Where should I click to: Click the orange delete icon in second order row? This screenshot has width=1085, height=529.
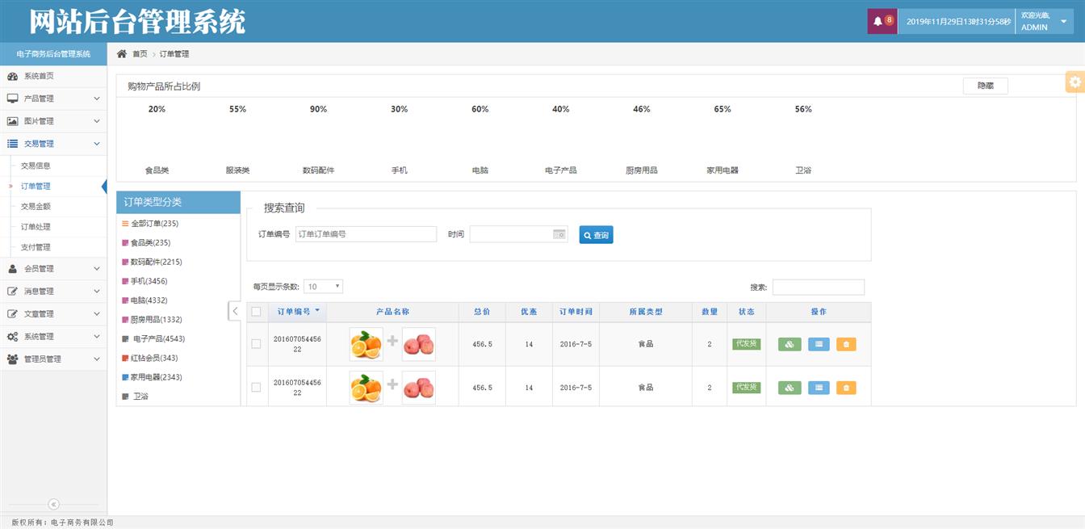pyautogui.click(x=846, y=388)
